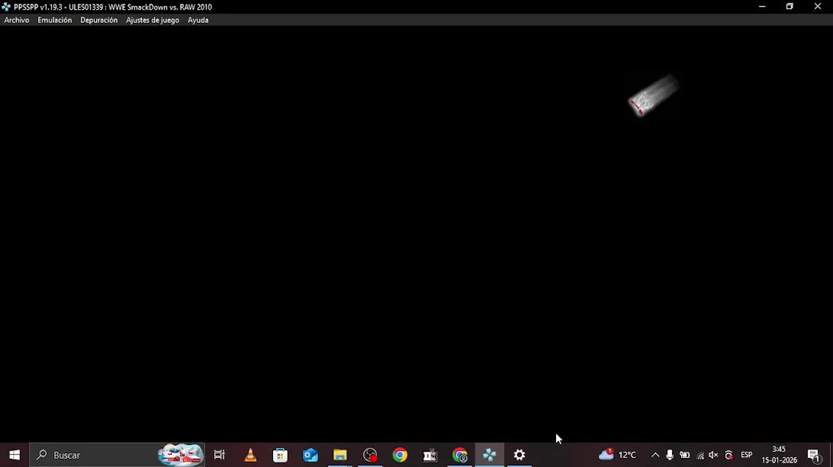Open the Wi-Fi network tray icon
Image resolution: width=833 pixels, height=467 pixels.
point(700,455)
